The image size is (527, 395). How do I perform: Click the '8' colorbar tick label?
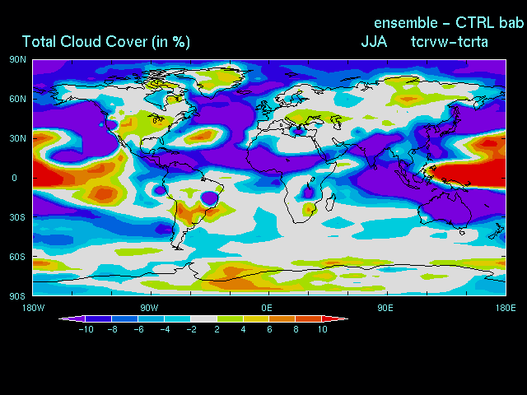(x=296, y=329)
